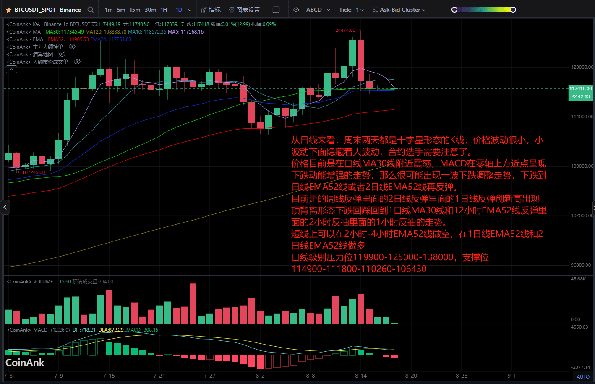Click the tall red candle reaching 124474
The height and width of the screenshot is (384, 595).
[361, 60]
